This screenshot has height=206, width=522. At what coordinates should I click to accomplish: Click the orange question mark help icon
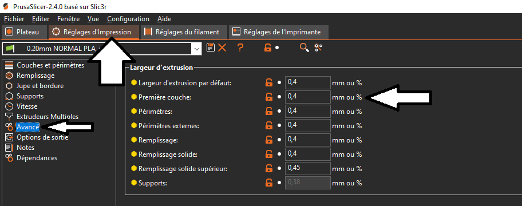(x=240, y=47)
